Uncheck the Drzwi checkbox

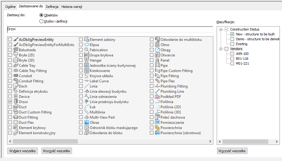tap(10, 102)
